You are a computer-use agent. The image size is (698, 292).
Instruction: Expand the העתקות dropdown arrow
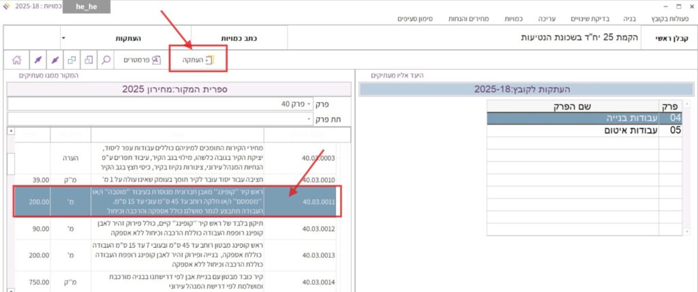tap(63, 38)
